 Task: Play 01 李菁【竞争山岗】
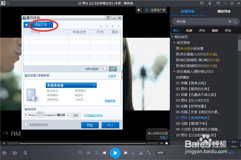[x=191, y=83]
